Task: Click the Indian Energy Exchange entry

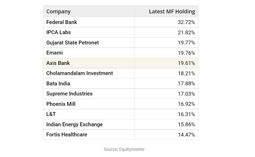Action: (74, 124)
